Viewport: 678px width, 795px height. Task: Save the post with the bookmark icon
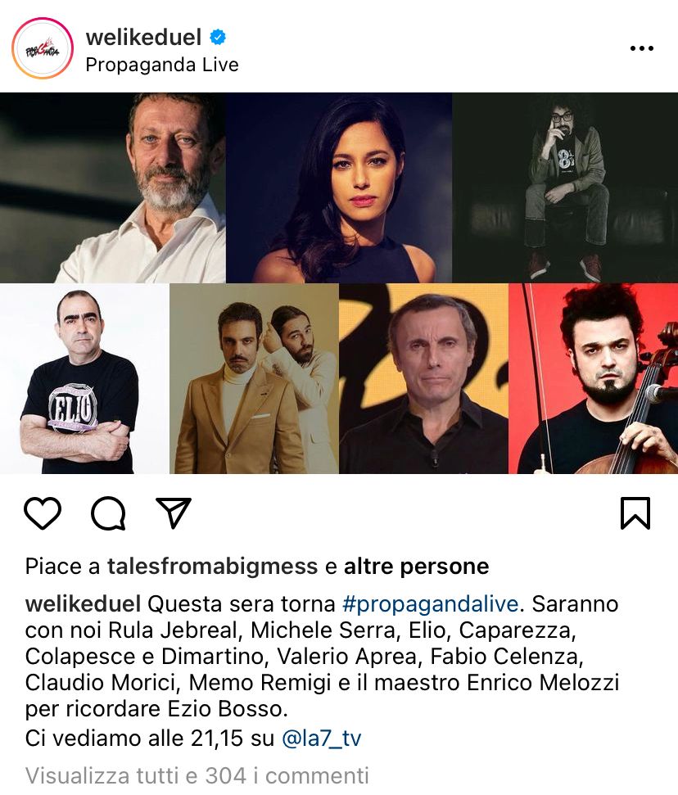pos(635,513)
